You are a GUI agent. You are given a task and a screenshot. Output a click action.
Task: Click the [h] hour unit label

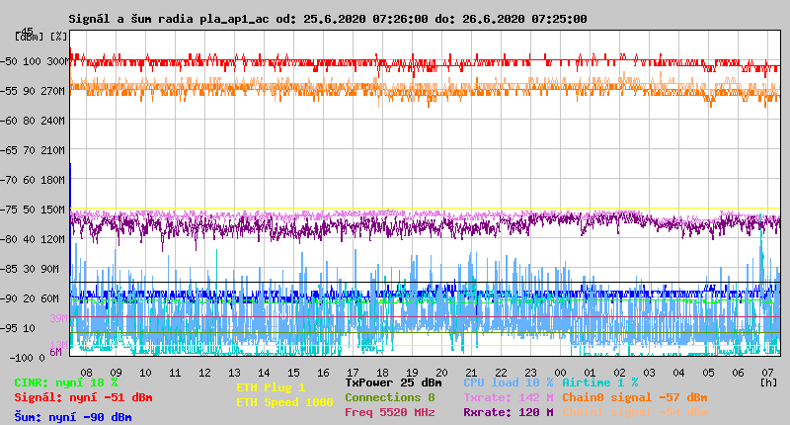click(768, 382)
